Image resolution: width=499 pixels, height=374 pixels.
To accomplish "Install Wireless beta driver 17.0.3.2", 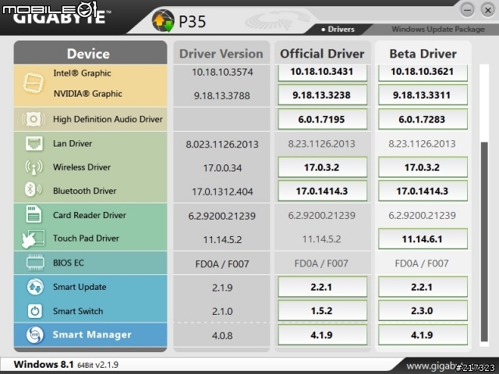I will pyautogui.click(x=423, y=167).
